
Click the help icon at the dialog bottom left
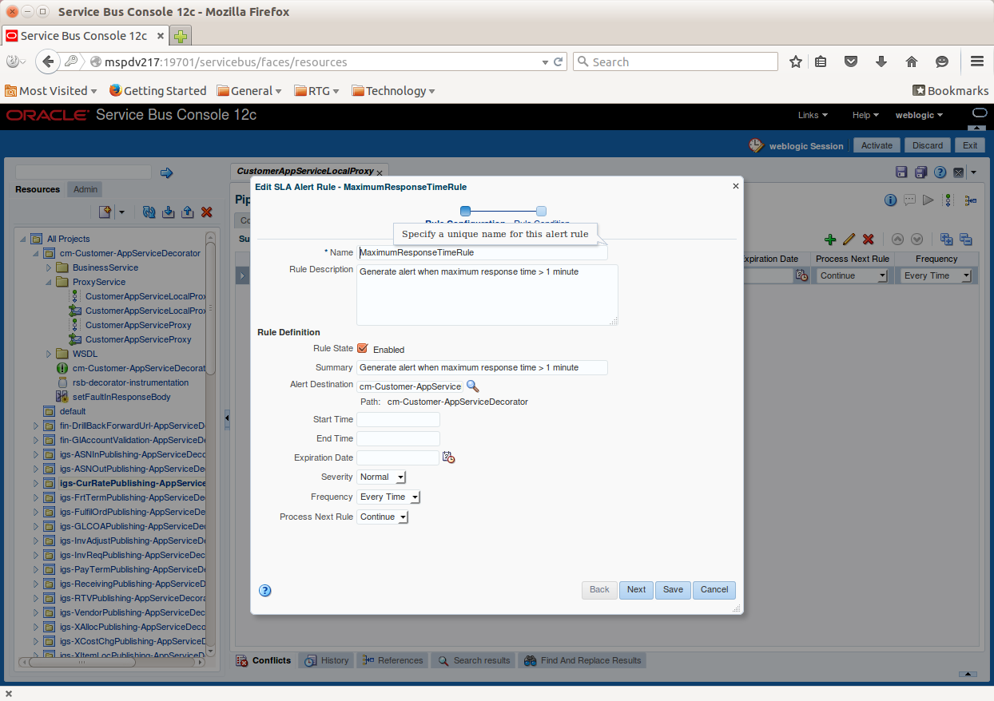pyautogui.click(x=265, y=591)
